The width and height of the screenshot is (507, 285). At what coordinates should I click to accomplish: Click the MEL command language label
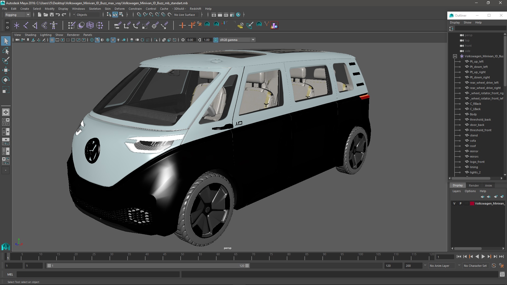coord(10,274)
